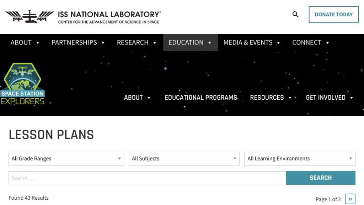Screen dimensions: 364x205
Task: Open the ABOUT dropdown arrow in main navigation
Action: [x=37, y=43]
